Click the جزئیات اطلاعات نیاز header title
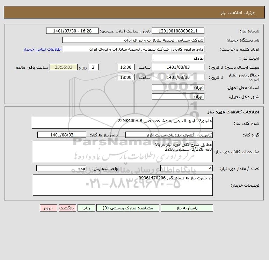The image size is (269, 260). point(238,13)
